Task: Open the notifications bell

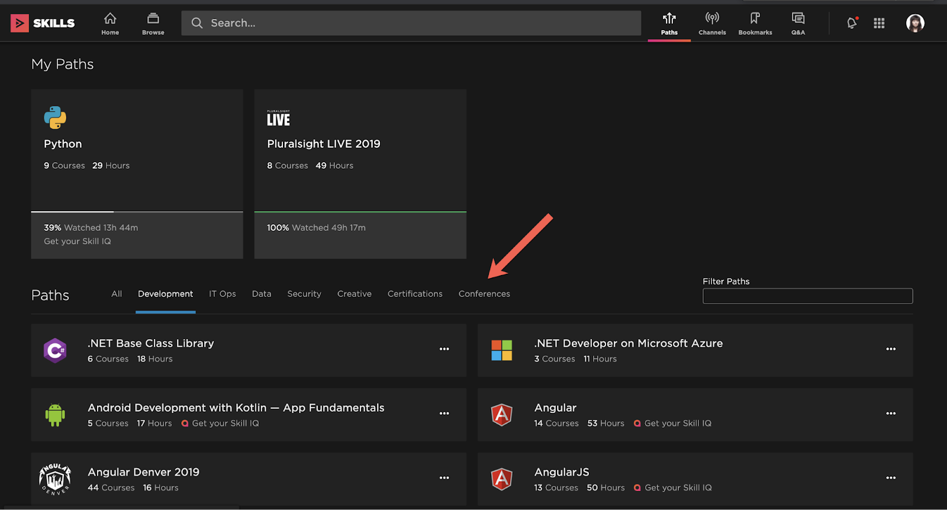Action: click(x=852, y=23)
